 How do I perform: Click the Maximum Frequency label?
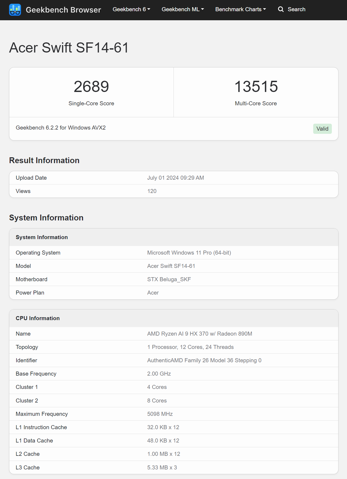42,414
